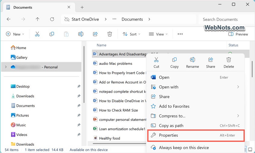This screenshot has width=255, height=153.
Task: Click the Documents breadcrumb
Action: [x=132, y=19]
